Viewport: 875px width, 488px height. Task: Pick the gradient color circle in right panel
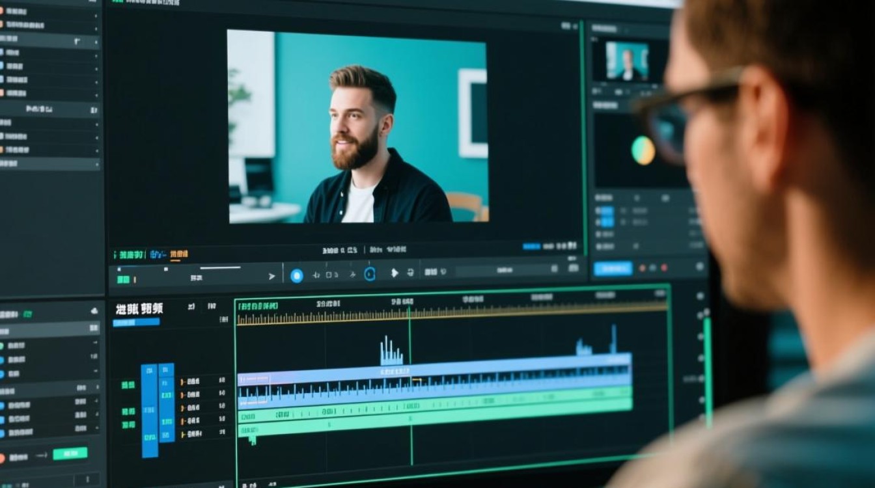(643, 150)
